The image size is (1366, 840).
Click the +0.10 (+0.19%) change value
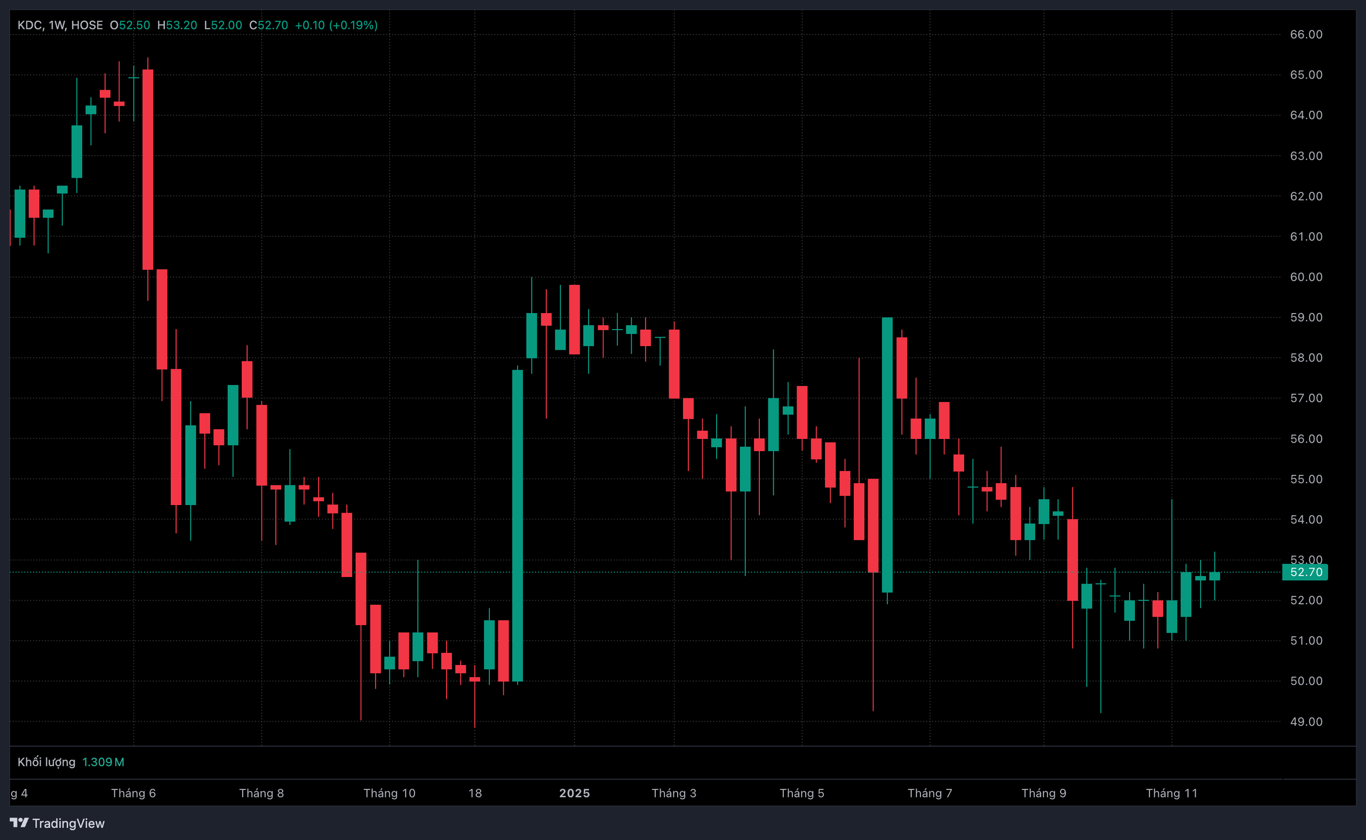click(336, 25)
